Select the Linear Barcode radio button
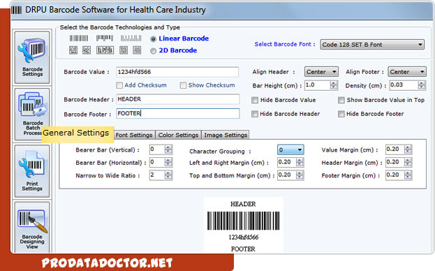 click(x=153, y=39)
